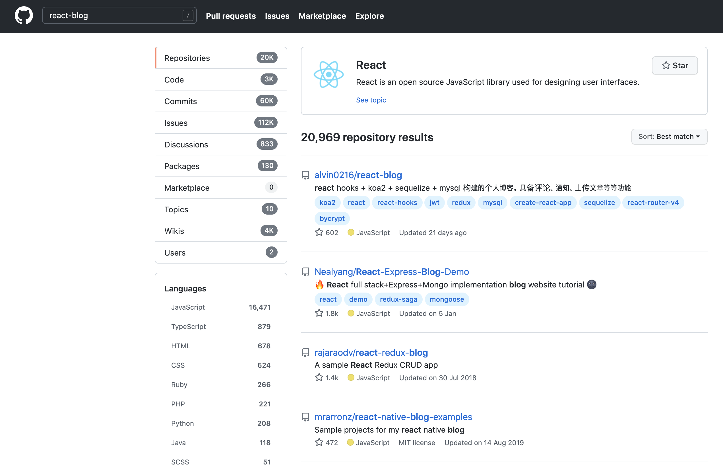Click the star icon showing 1.8k stars
This screenshot has width=723, height=473.
pyautogui.click(x=319, y=313)
